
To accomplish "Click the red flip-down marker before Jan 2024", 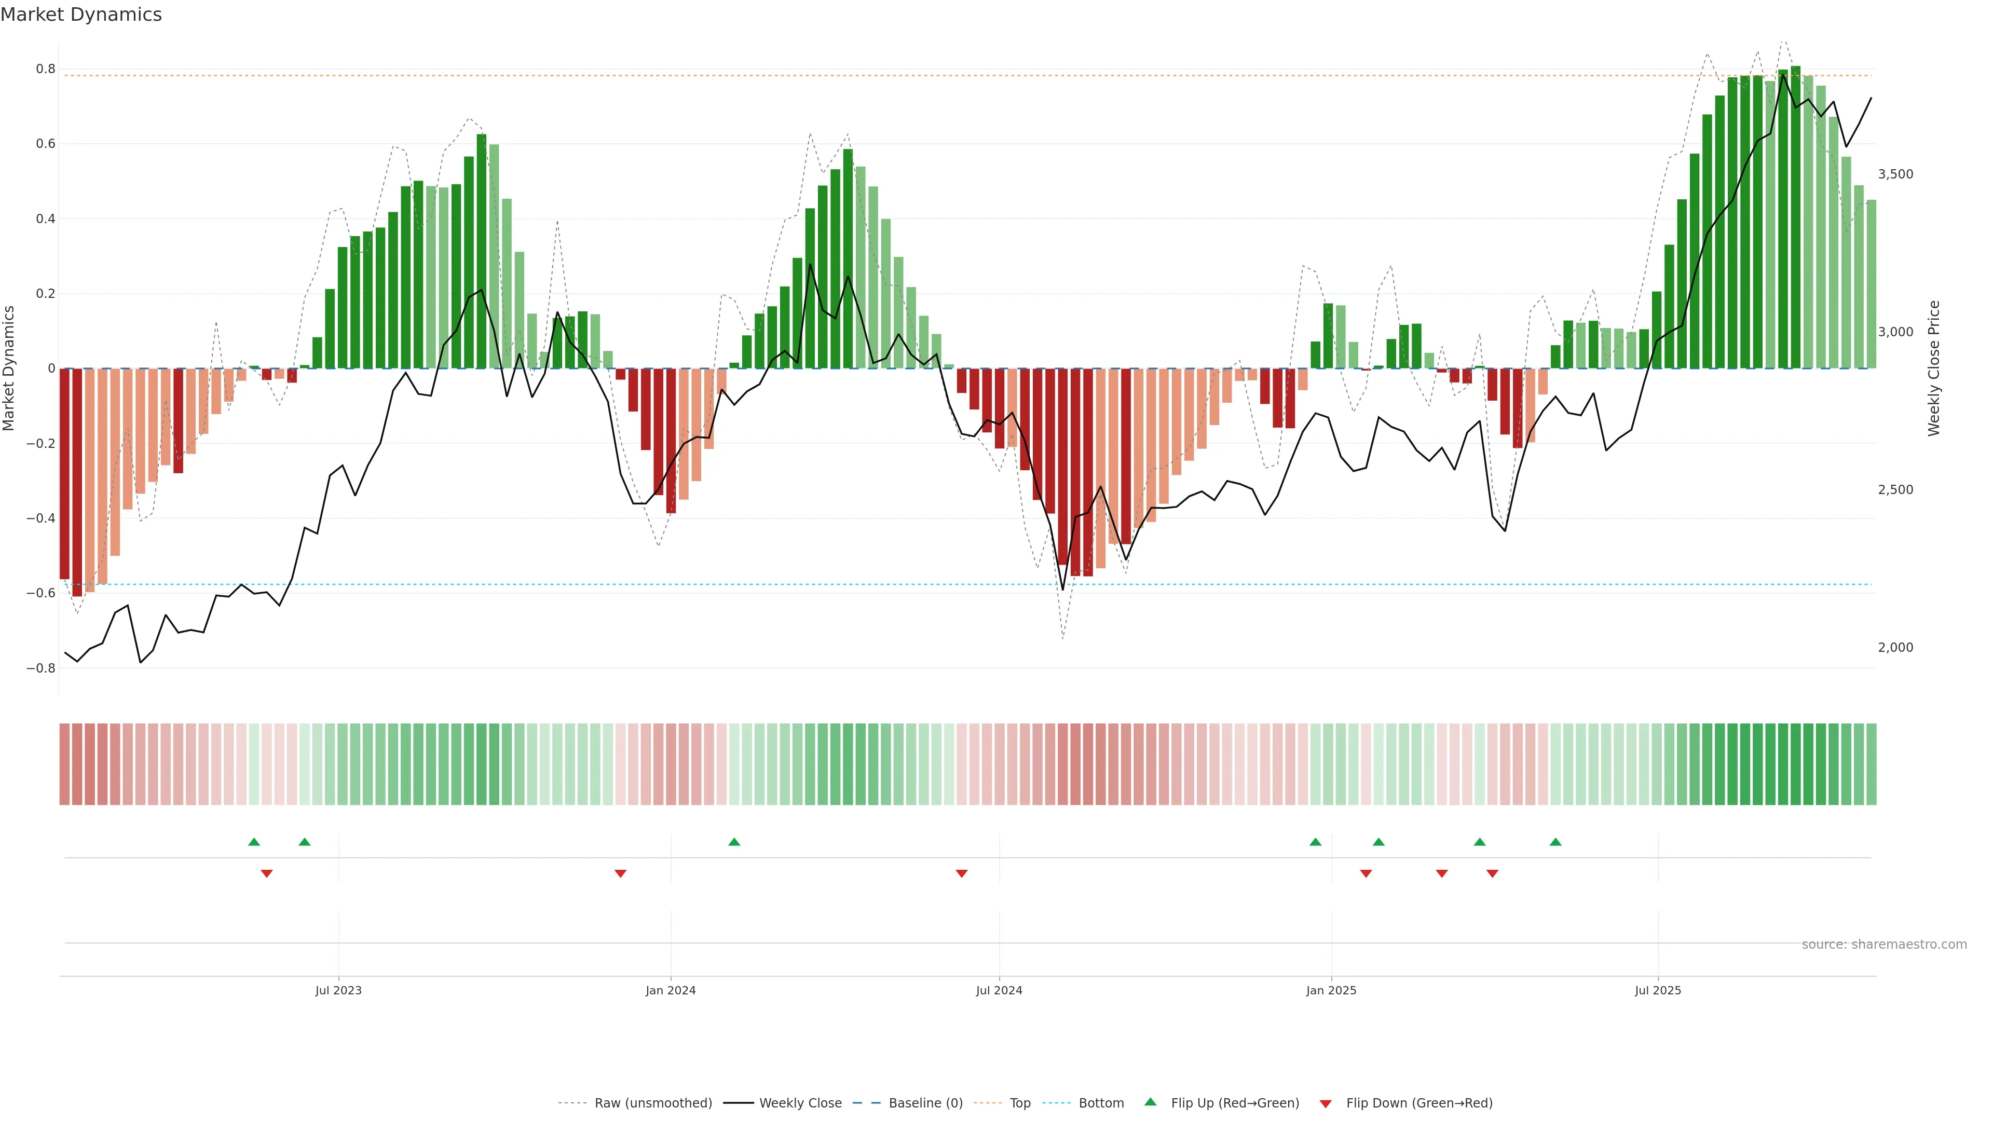I will click(x=620, y=873).
